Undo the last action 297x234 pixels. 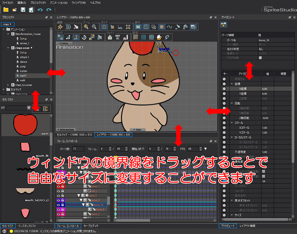[40, 10]
